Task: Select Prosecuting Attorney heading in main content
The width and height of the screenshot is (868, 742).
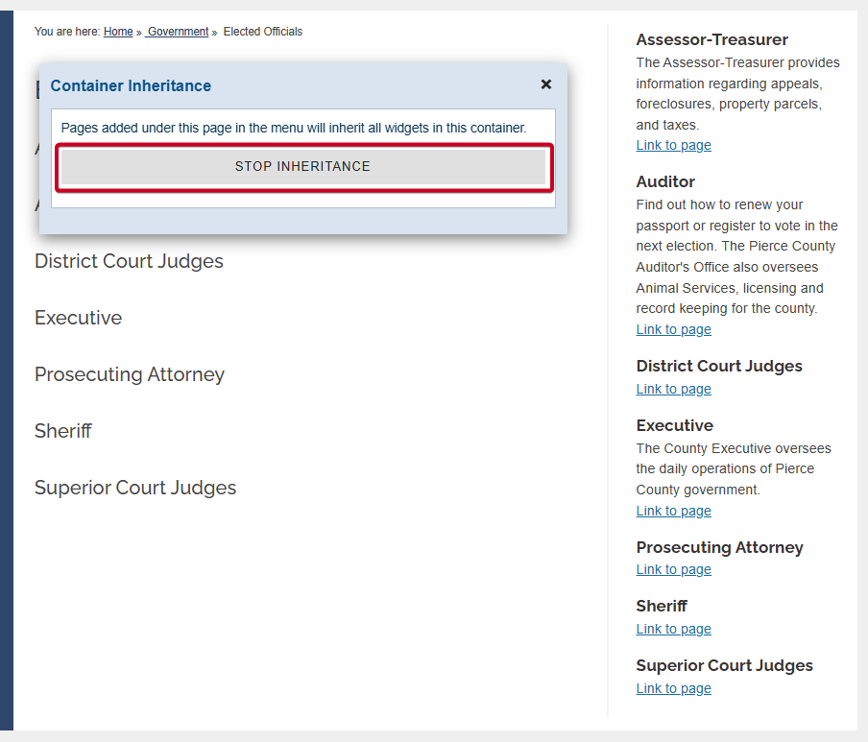Action: [x=130, y=374]
